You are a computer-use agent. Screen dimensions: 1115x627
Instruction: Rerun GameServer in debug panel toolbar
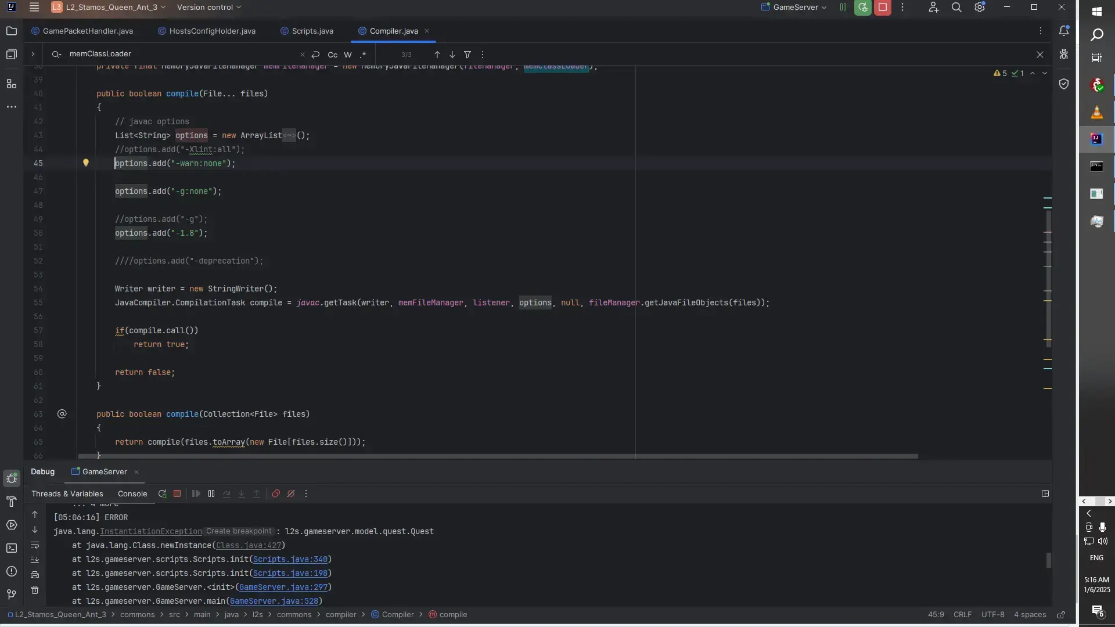click(x=162, y=494)
